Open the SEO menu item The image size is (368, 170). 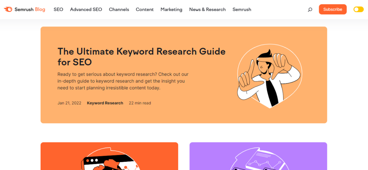point(59,9)
